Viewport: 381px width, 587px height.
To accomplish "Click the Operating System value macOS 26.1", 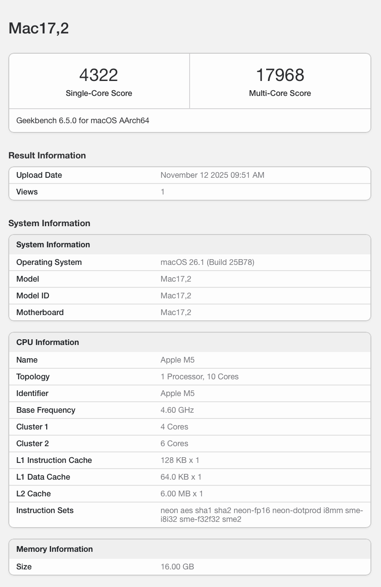I will [207, 262].
